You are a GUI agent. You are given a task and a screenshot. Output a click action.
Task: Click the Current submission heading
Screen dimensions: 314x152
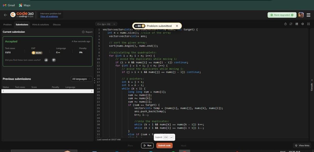[x=14, y=32]
